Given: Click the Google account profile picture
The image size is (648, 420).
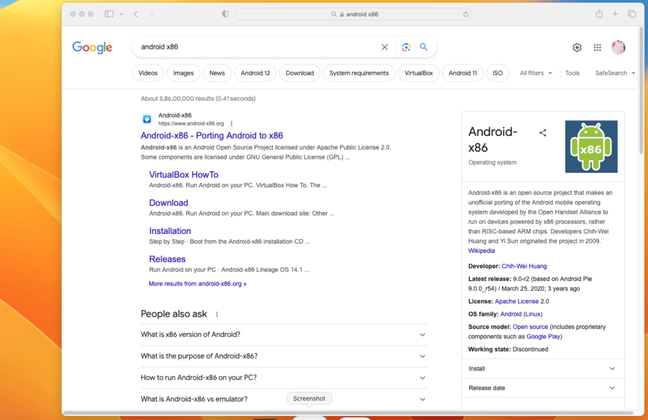Looking at the screenshot, I should (618, 47).
